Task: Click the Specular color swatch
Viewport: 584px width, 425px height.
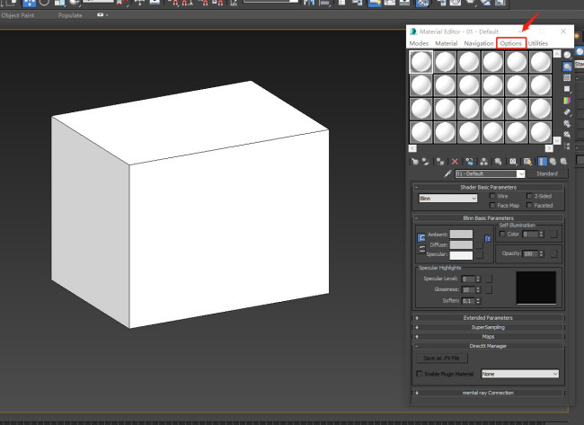Action: [x=461, y=255]
